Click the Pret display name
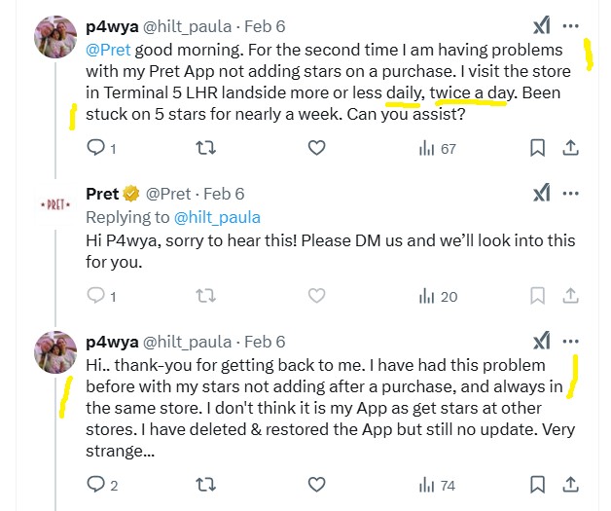The image size is (611, 511). [x=102, y=194]
